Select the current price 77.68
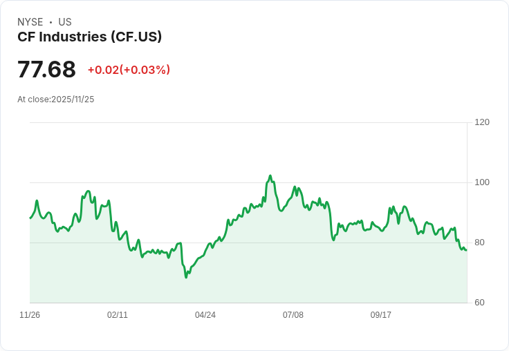This screenshot has height=351, width=509. tap(46, 70)
